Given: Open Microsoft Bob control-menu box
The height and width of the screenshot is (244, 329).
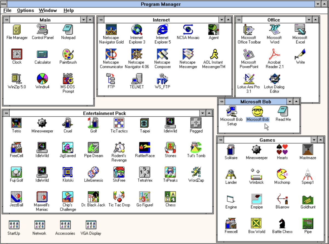Looking at the screenshot, I should click(x=222, y=102).
